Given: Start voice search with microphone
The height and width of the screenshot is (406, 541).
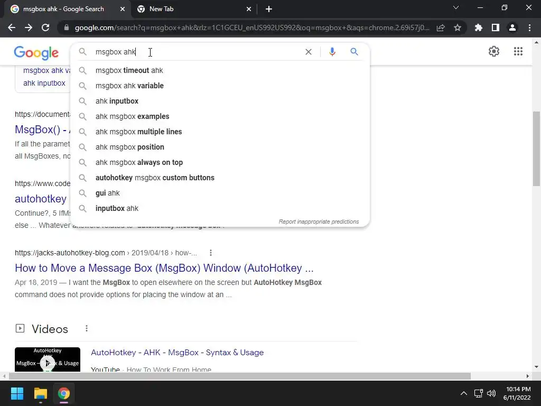Looking at the screenshot, I should click(332, 52).
